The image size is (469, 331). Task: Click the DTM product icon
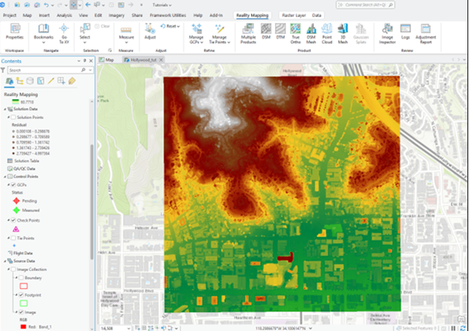coord(280,31)
